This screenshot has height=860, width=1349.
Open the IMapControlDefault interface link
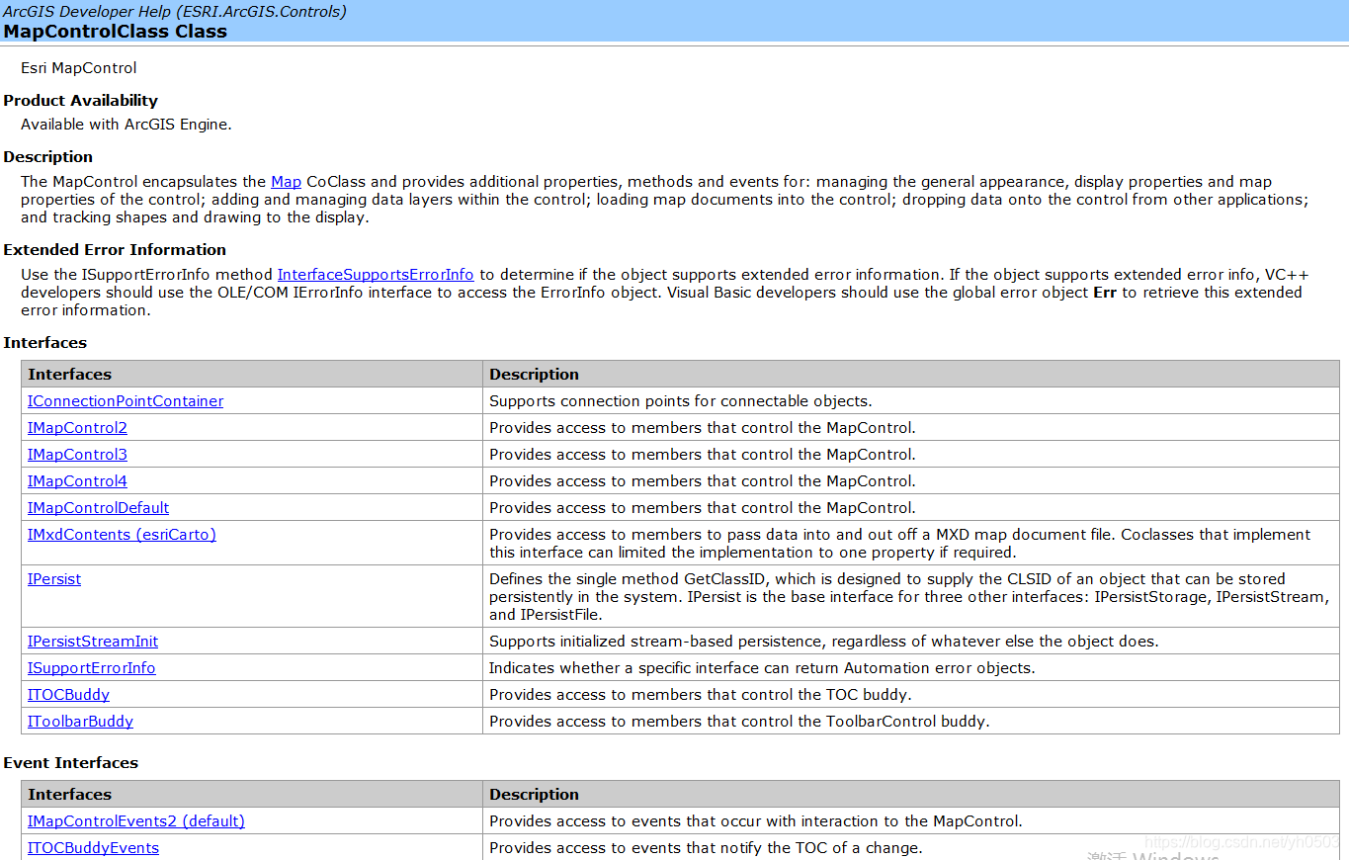[98, 508]
